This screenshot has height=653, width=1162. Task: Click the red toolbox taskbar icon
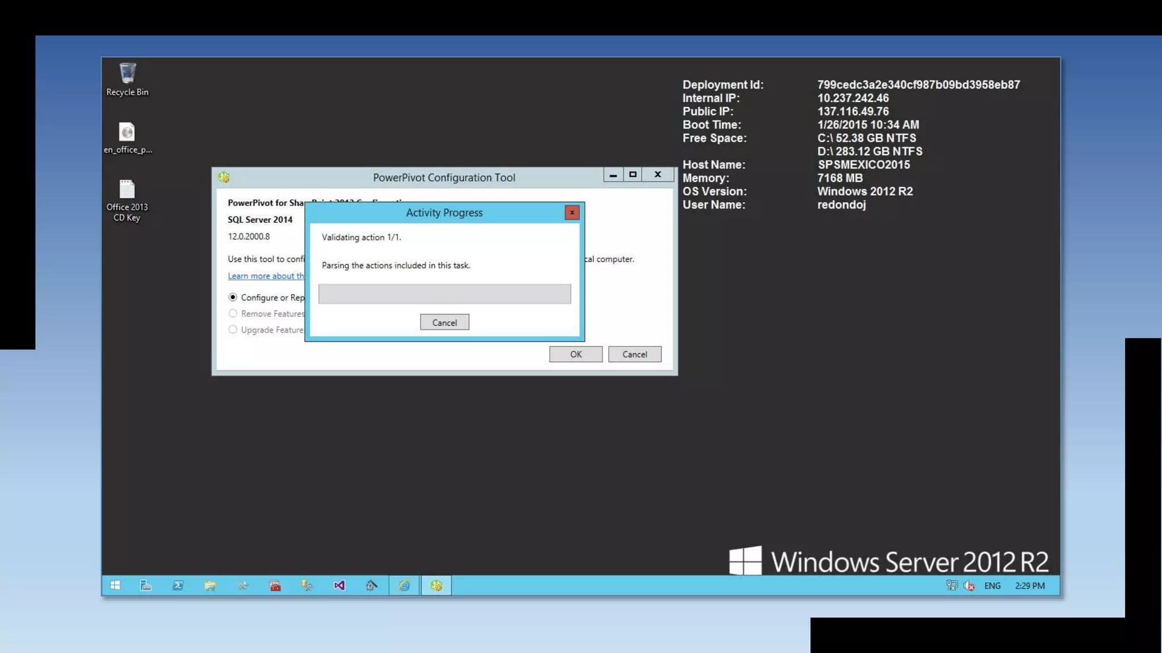tap(275, 586)
